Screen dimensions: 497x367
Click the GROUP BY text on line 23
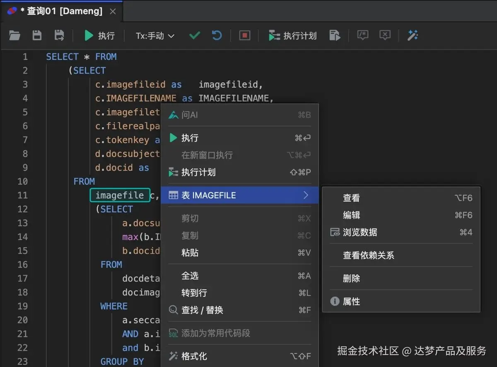coord(122,362)
